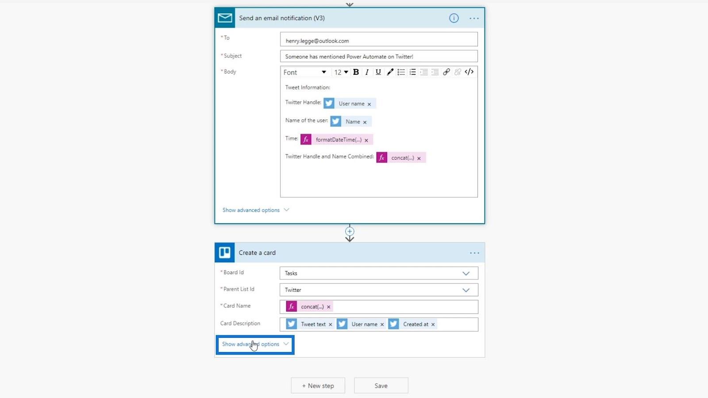708x398 pixels.
Task: Save the flow
Action: (x=381, y=386)
